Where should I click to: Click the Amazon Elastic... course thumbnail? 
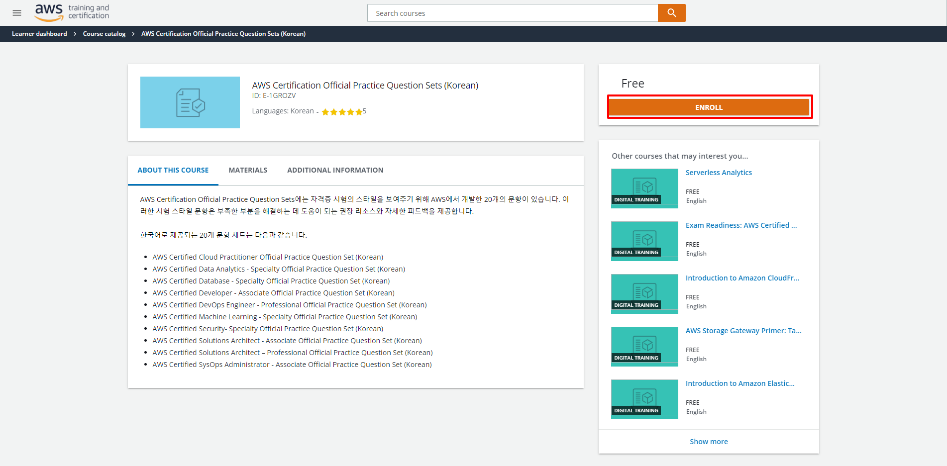pyautogui.click(x=644, y=399)
